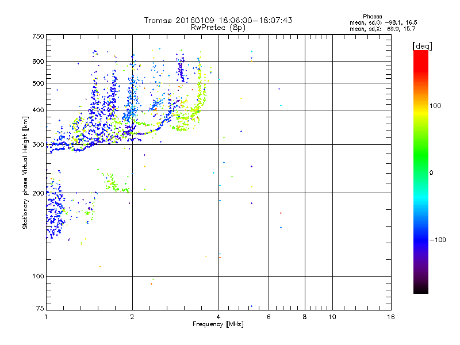Click the colorbar tick label '0'
460x345 pixels.
(x=431, y=172)
